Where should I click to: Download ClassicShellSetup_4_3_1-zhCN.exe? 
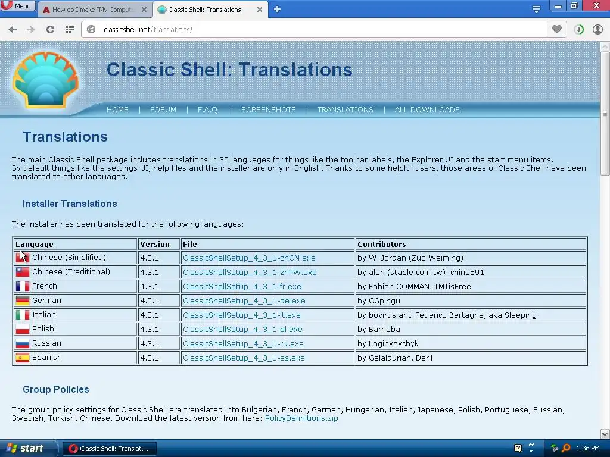coord(249,258)
